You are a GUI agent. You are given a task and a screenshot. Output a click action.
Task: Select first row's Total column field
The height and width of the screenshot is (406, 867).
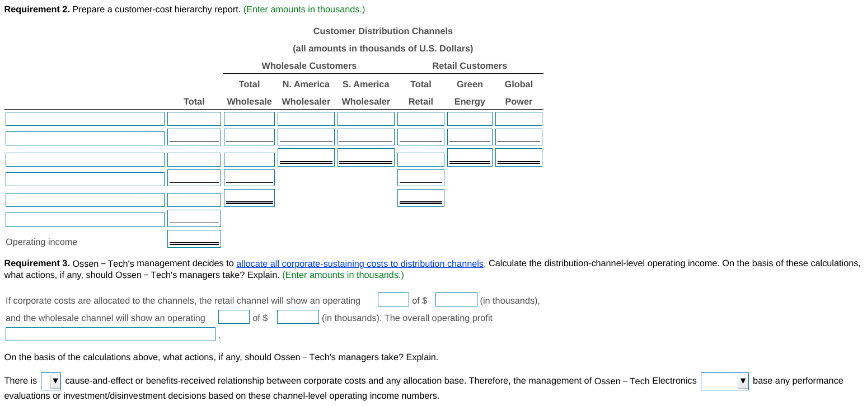tap(194, 119)
